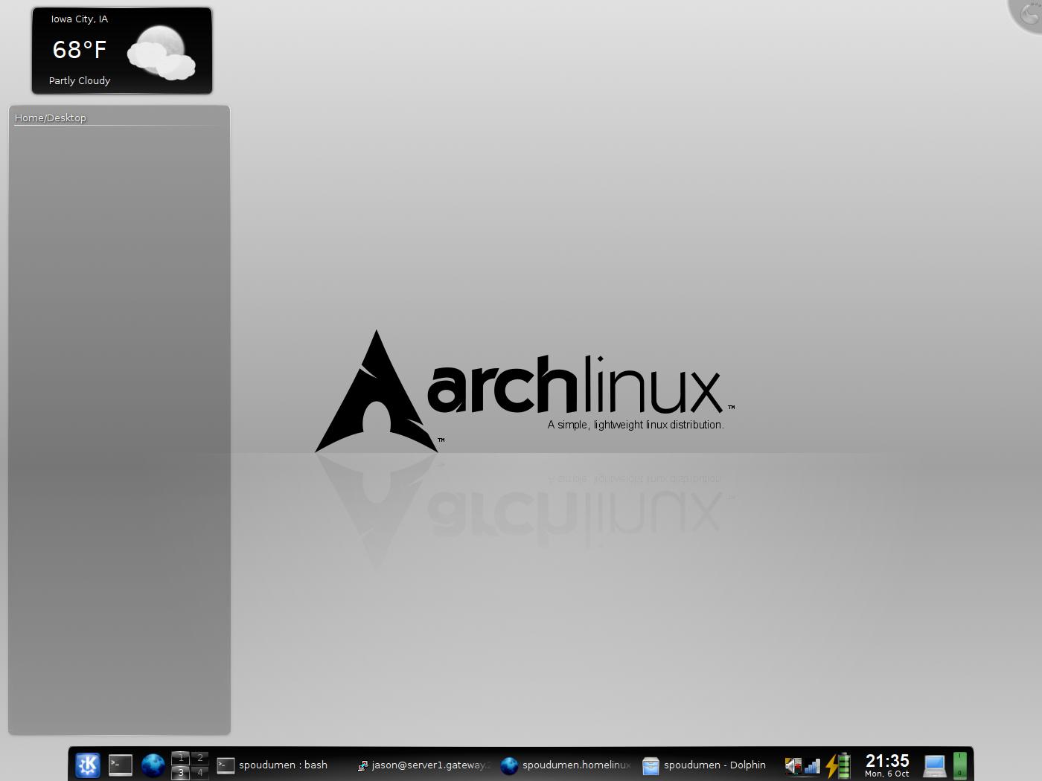Click the globe icon beside 'spoudumen.homelinux'
1042x781 pixels.
tap(509, 765)
